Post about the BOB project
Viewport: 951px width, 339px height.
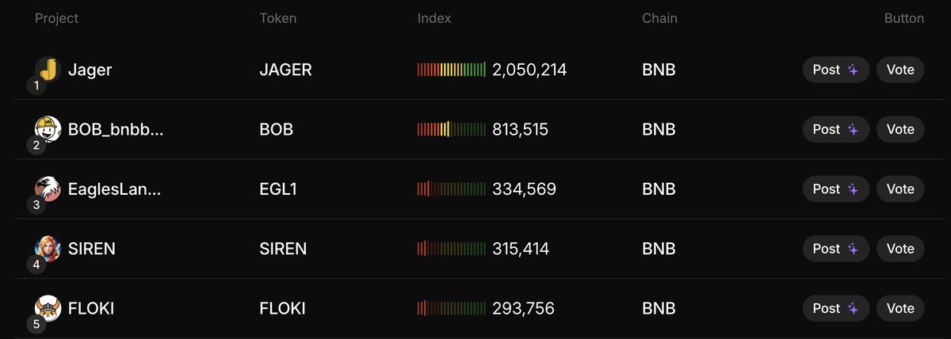point(836,129)
